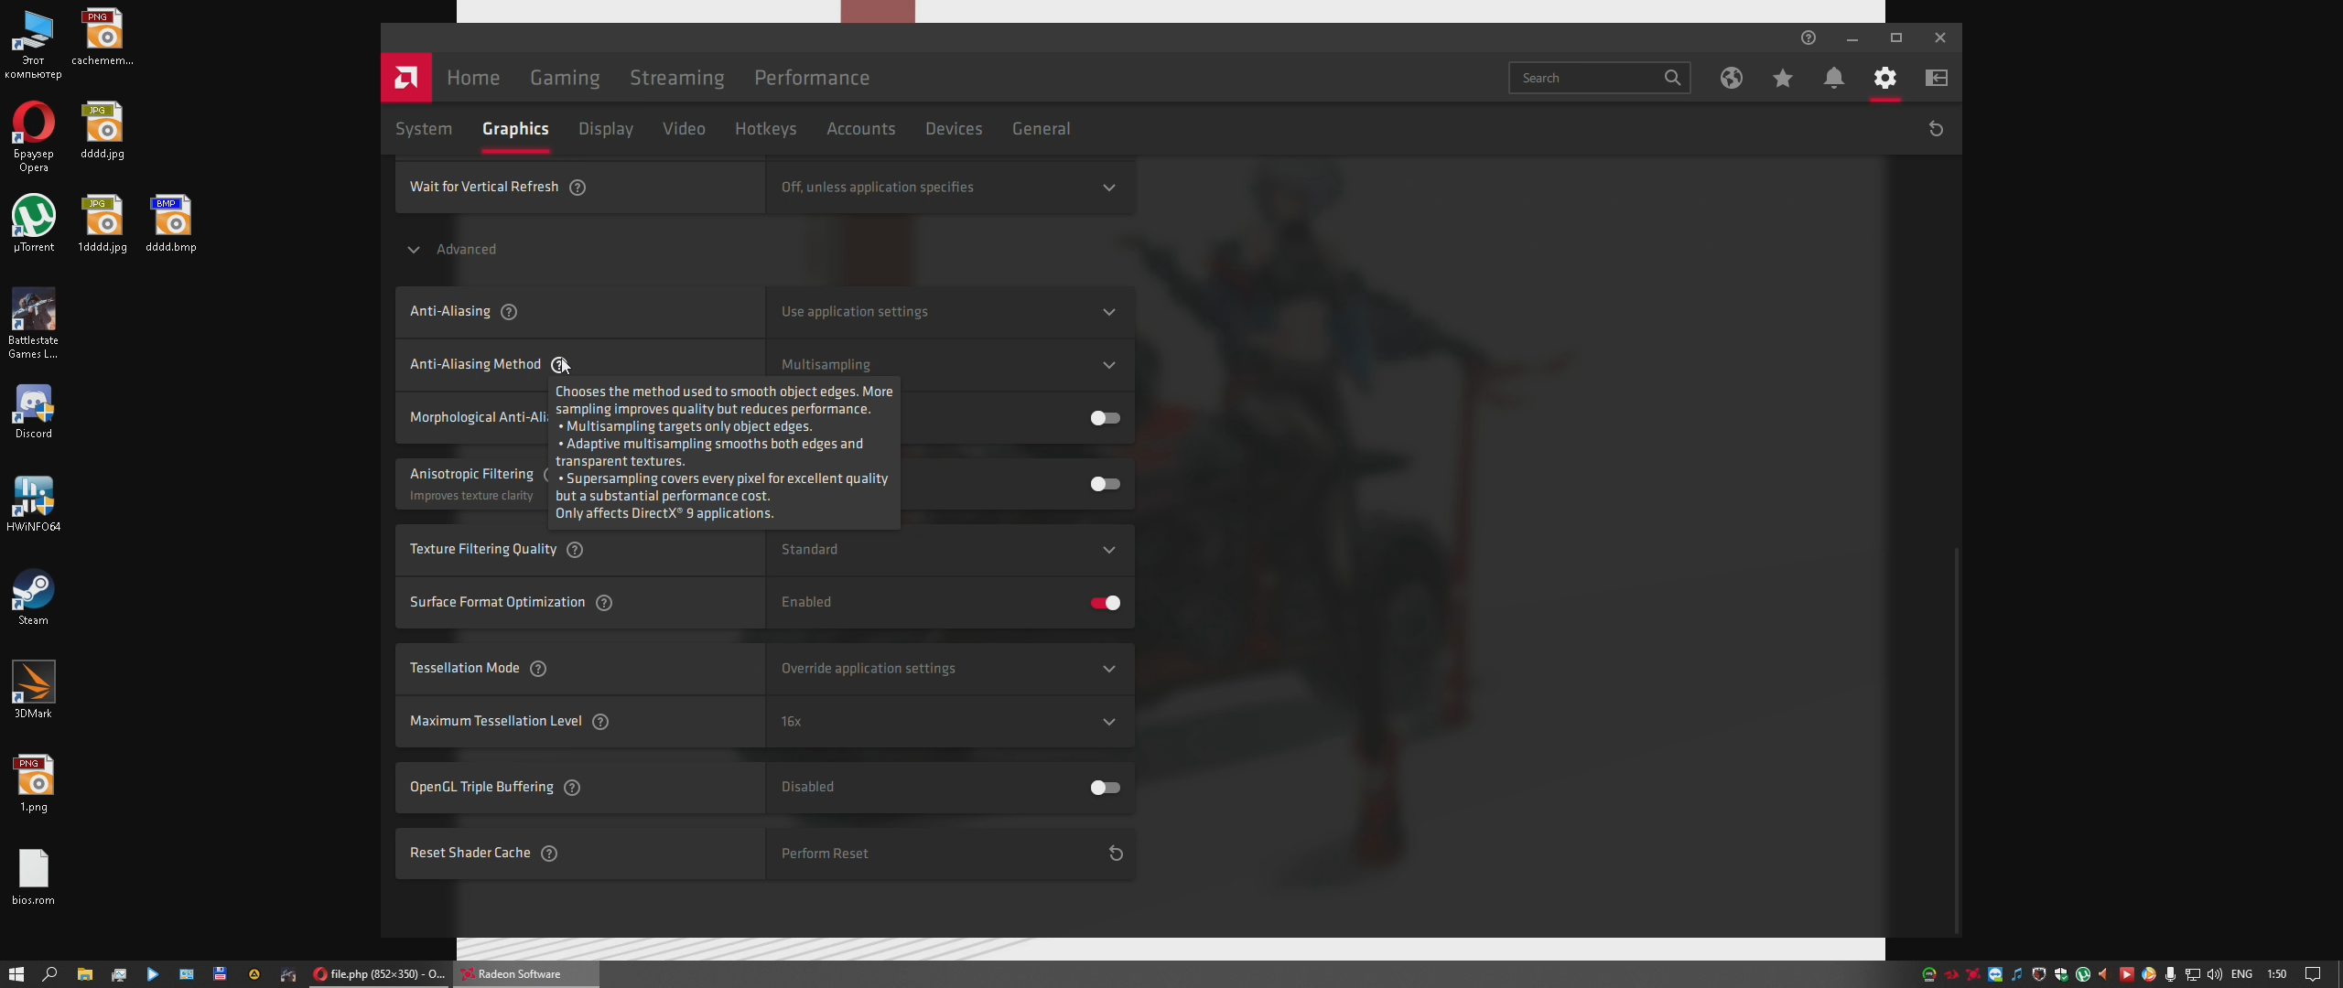Open the Performance menu
Image resolution: width=2343 pixels, height=988 pixels.
811,78
